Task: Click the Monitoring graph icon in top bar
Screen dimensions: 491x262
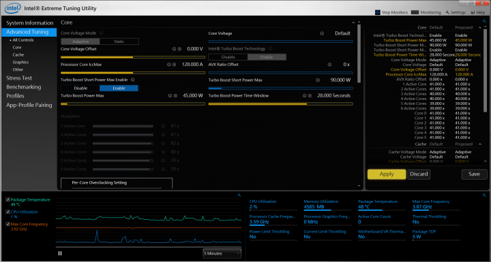Action: [415, 12]
